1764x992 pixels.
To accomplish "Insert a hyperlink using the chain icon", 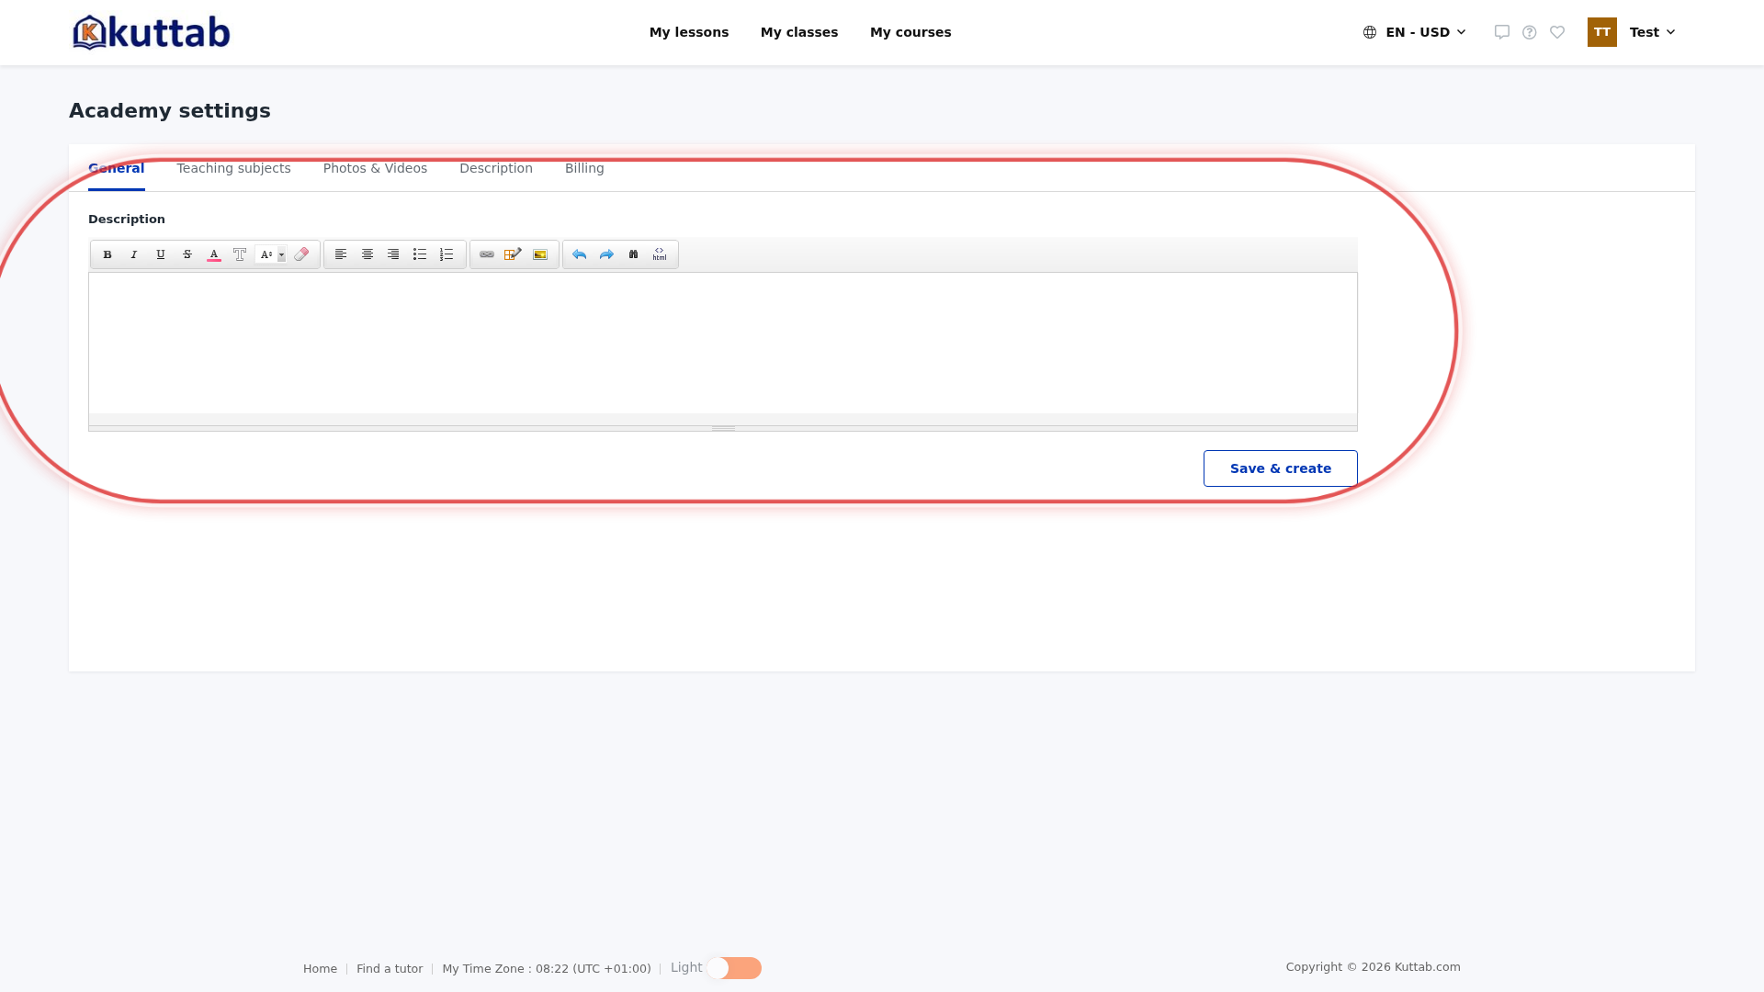I will [487, 254].
